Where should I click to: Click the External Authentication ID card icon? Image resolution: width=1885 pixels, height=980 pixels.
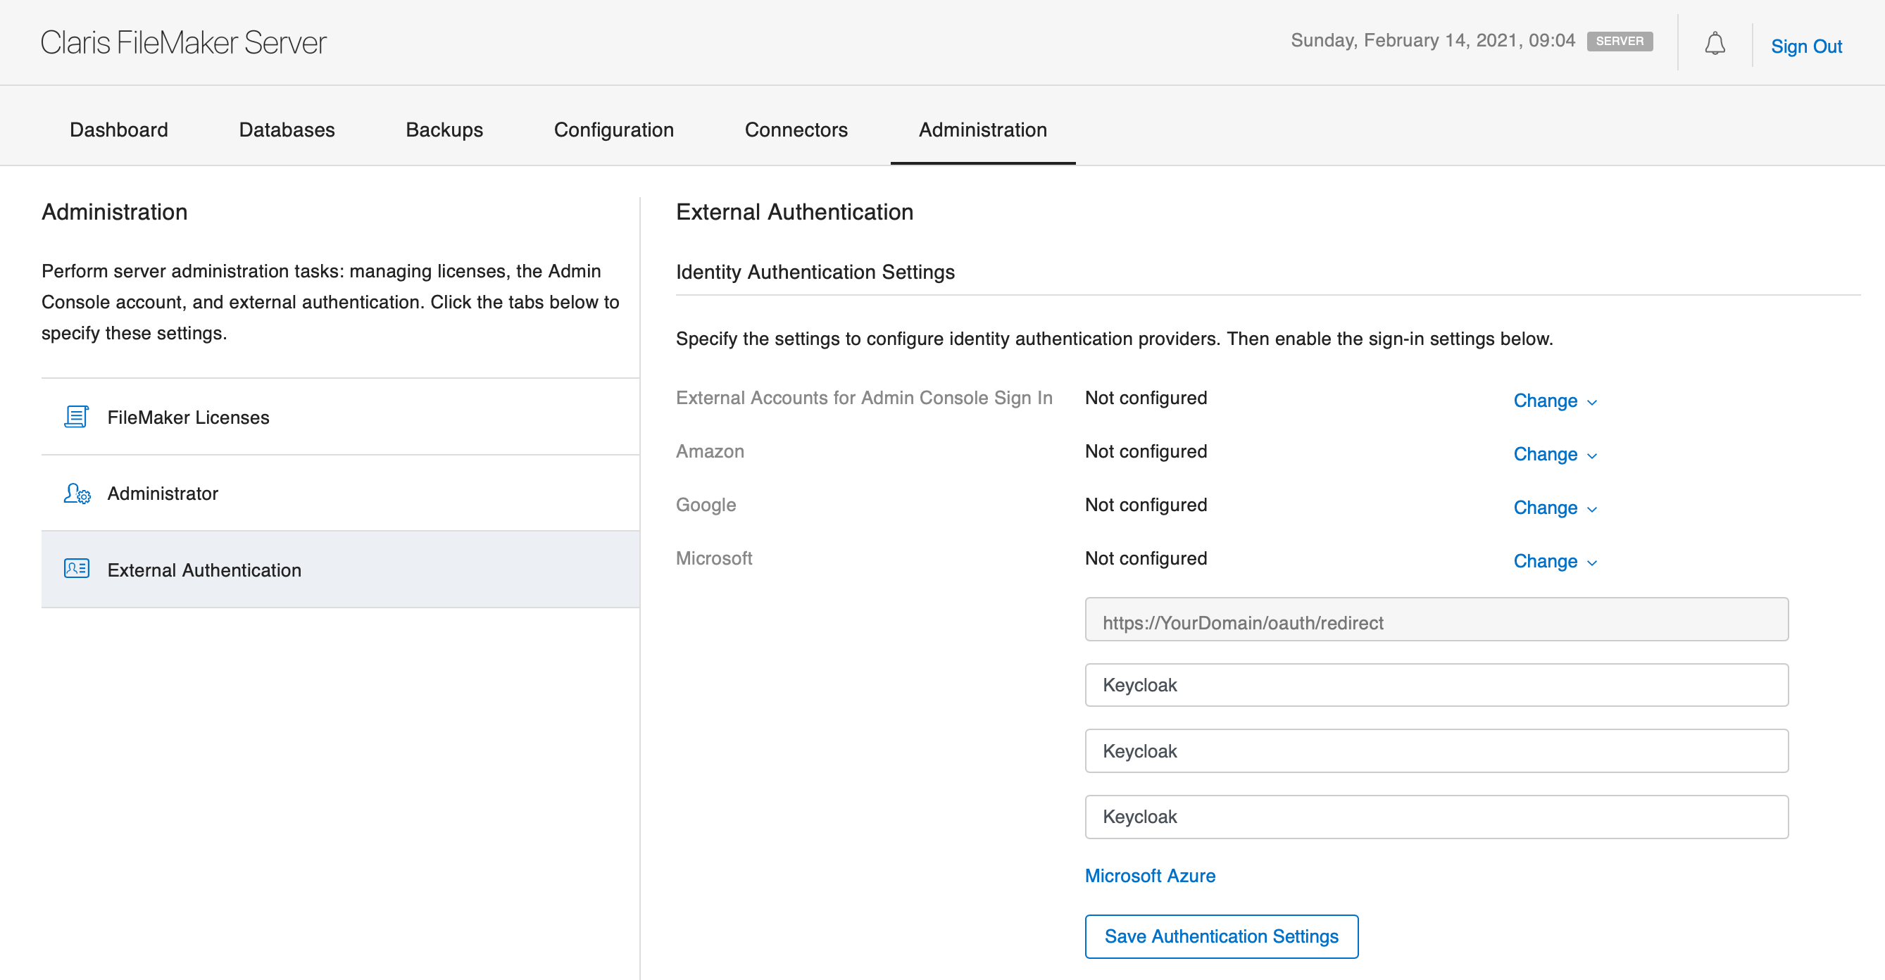click(x=77, y=569)
